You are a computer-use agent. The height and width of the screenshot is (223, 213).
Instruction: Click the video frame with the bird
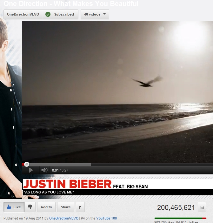pos(117,92)
